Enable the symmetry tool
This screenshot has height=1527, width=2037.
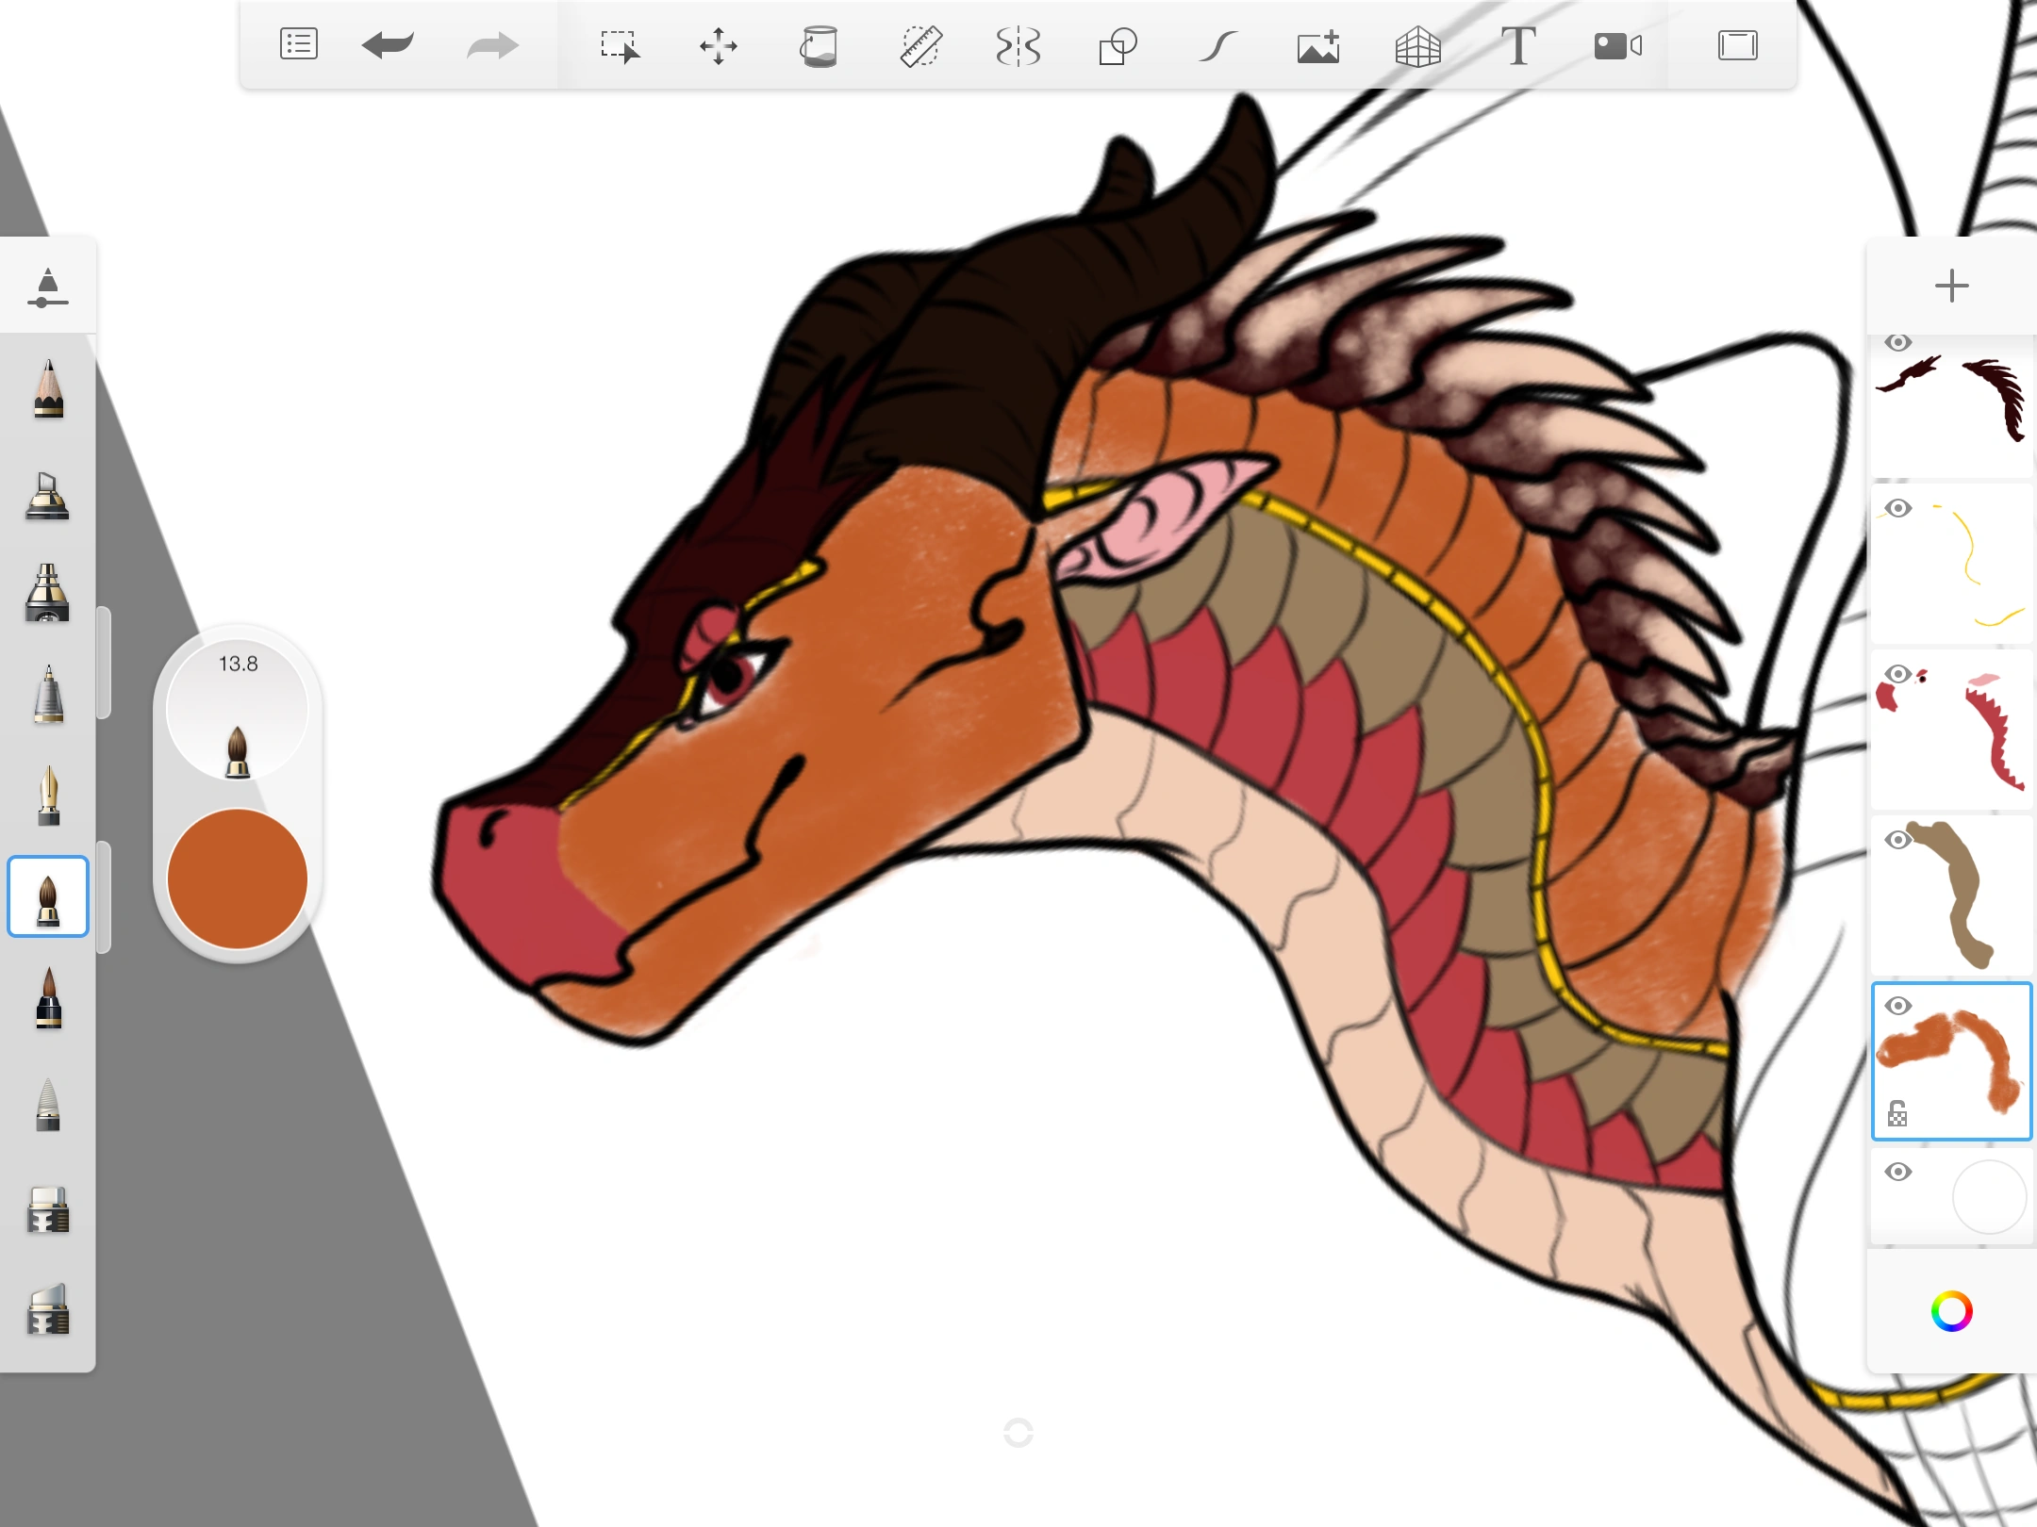point(1018,45)
